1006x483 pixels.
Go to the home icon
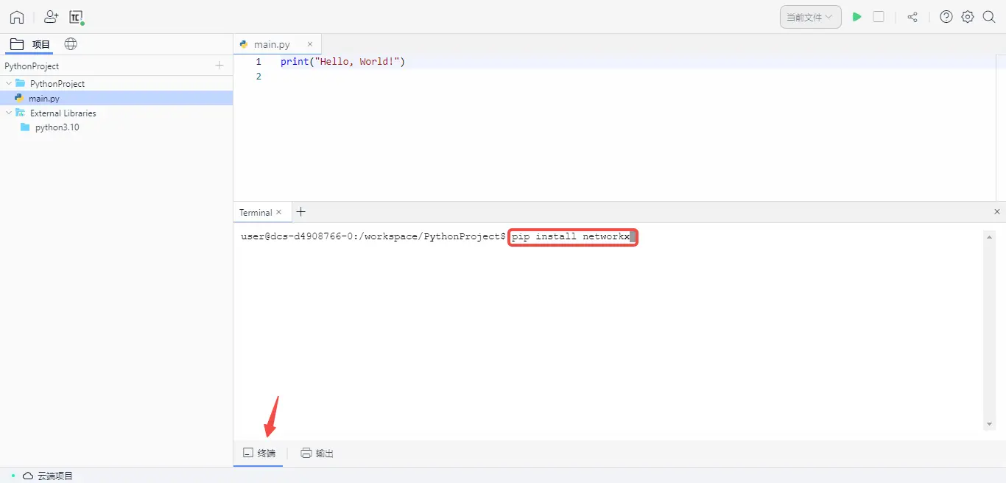17,17
